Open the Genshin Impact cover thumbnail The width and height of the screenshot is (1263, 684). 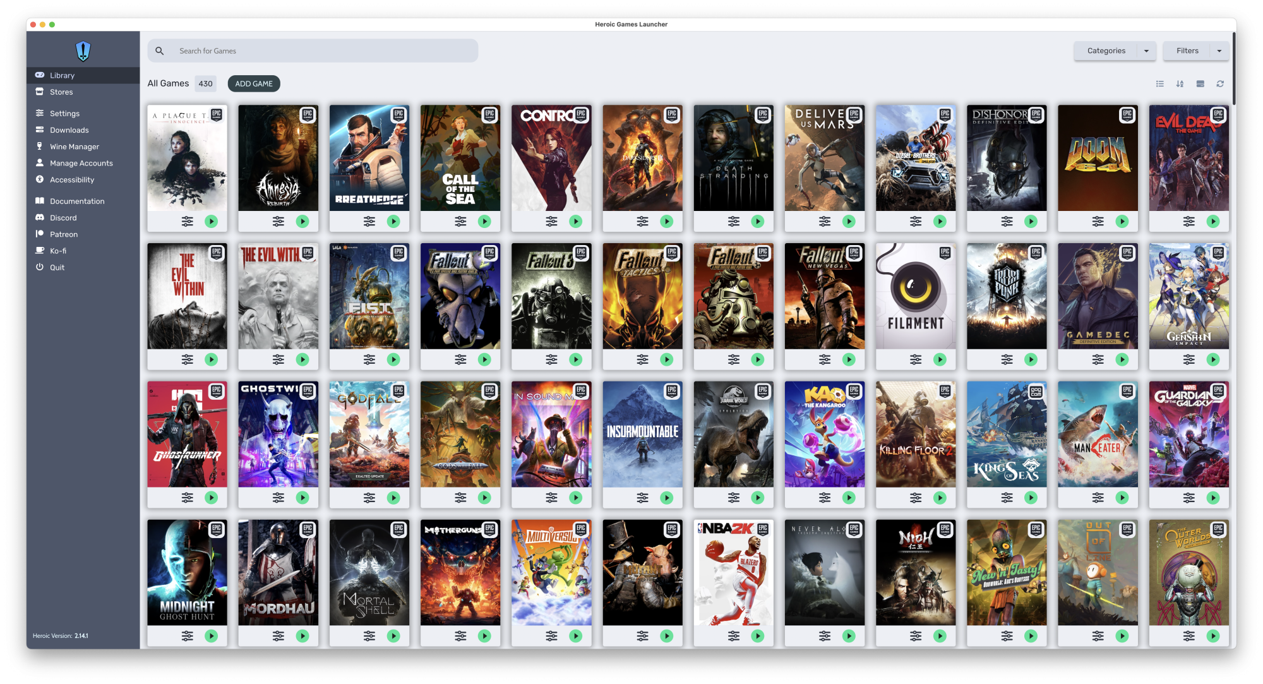click(1188, 296)
